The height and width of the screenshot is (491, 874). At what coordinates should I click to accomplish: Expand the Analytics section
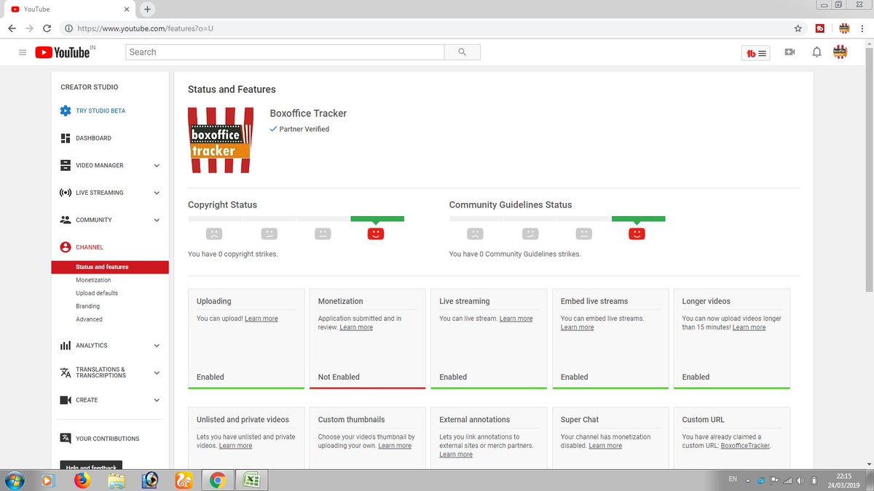157,346
